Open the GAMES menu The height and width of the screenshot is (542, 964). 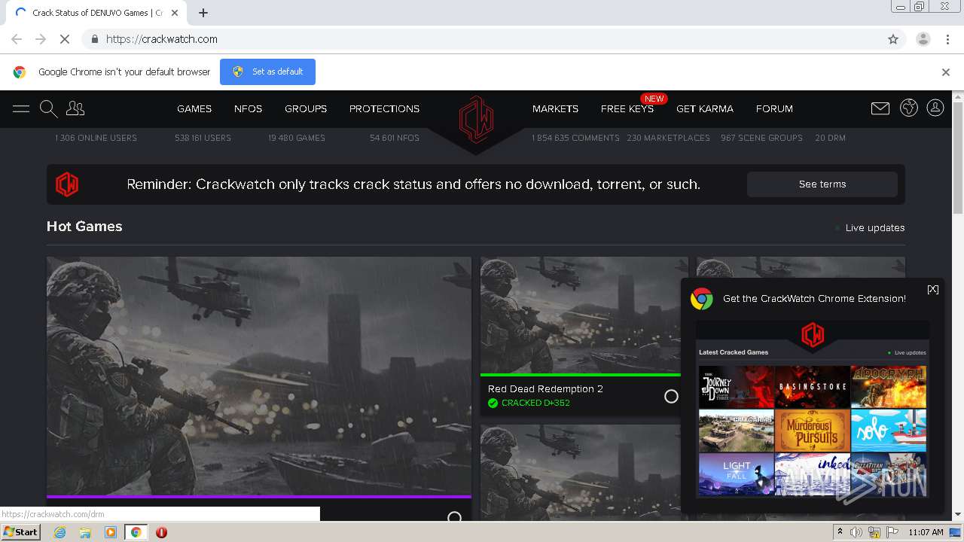pos(194,109)
